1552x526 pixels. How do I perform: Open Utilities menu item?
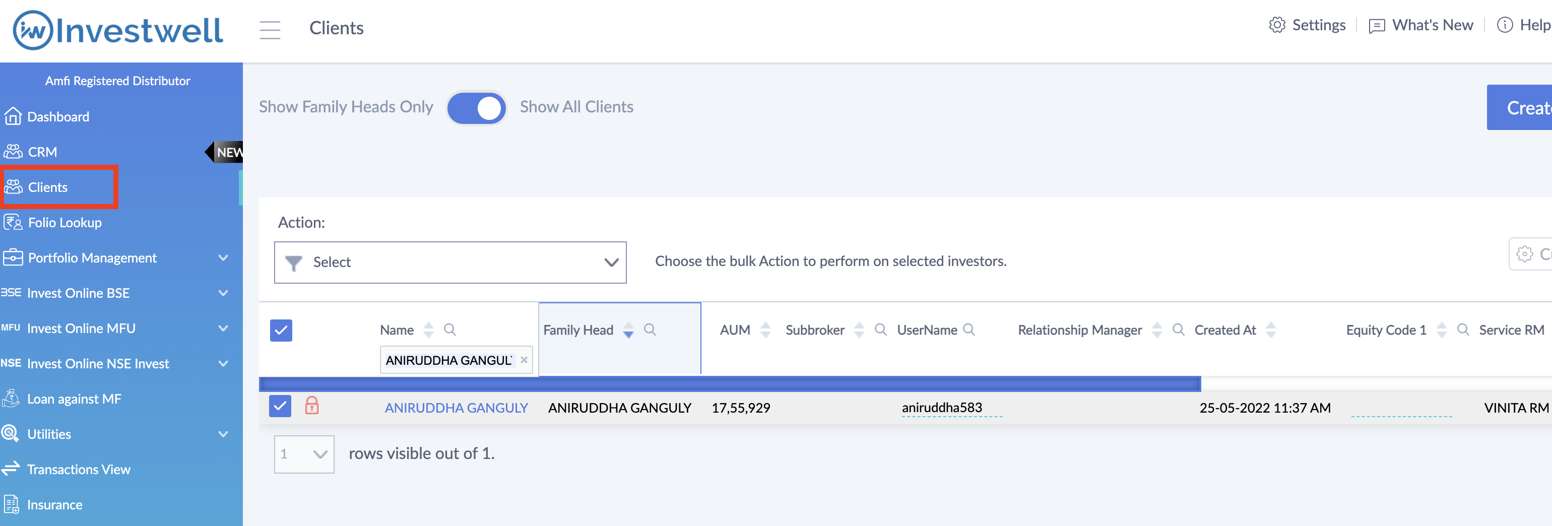tap(49, 434)
